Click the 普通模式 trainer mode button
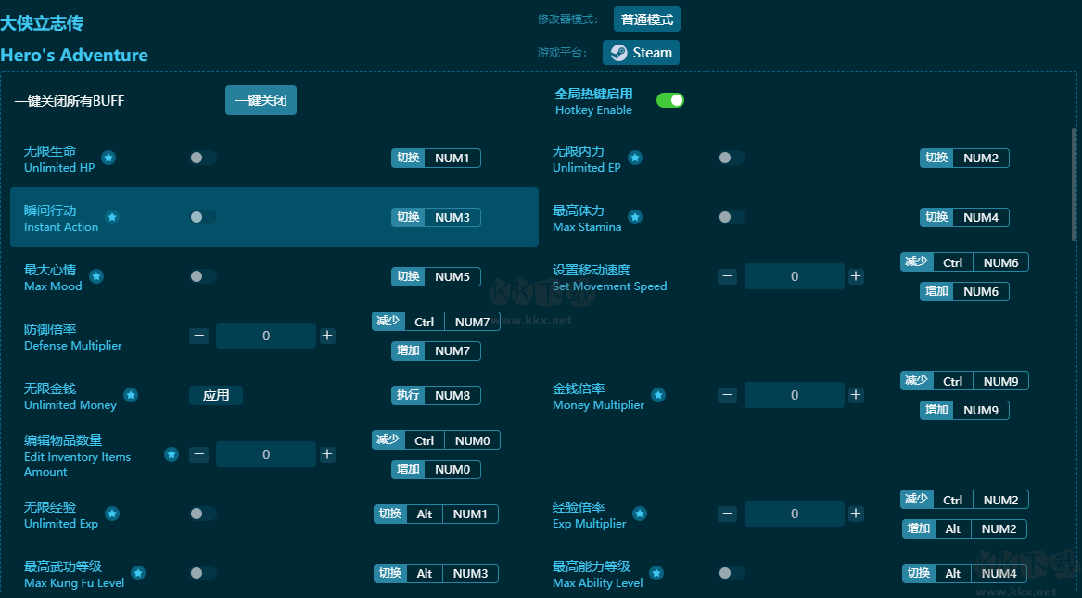The height and width of the screenshot is (598, 1082). (647, 19)
